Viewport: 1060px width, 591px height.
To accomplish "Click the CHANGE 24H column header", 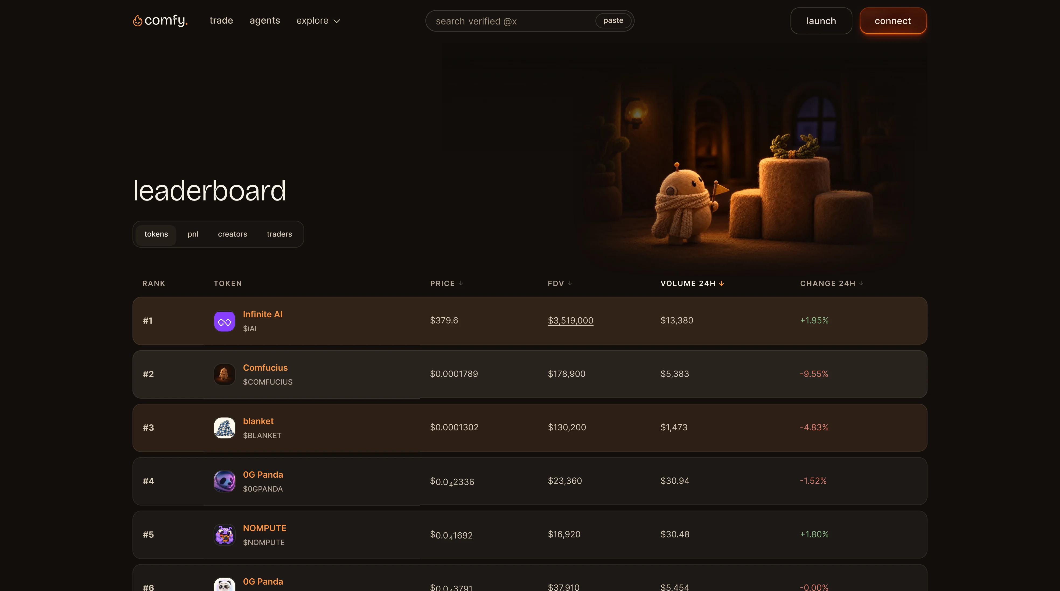I will point(832,283).
